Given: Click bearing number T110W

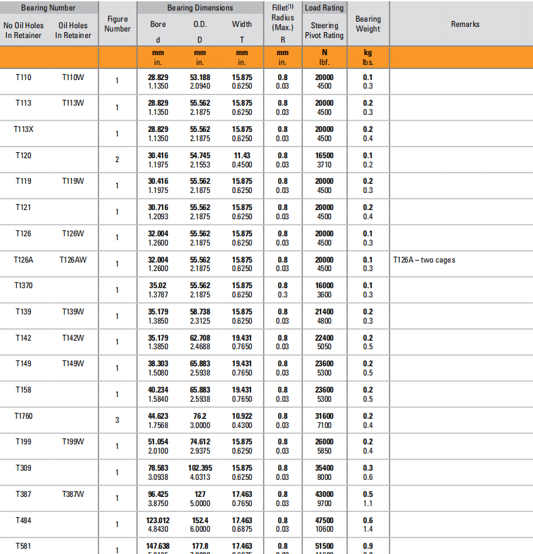Looking at the screenshot, I should click(73, 77).
